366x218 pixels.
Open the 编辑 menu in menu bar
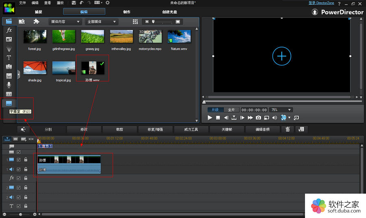(35, 3)
